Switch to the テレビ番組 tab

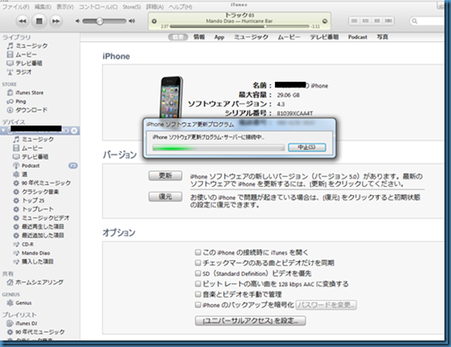(x=324, y=36)
